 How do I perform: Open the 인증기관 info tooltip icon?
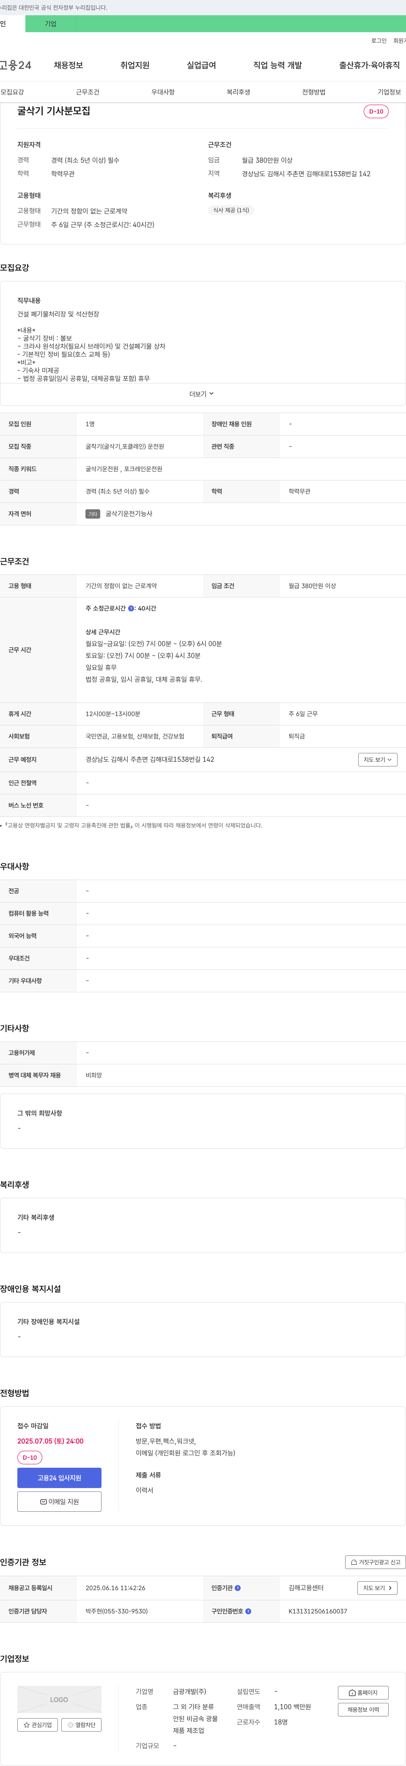tap(238, 1588)
